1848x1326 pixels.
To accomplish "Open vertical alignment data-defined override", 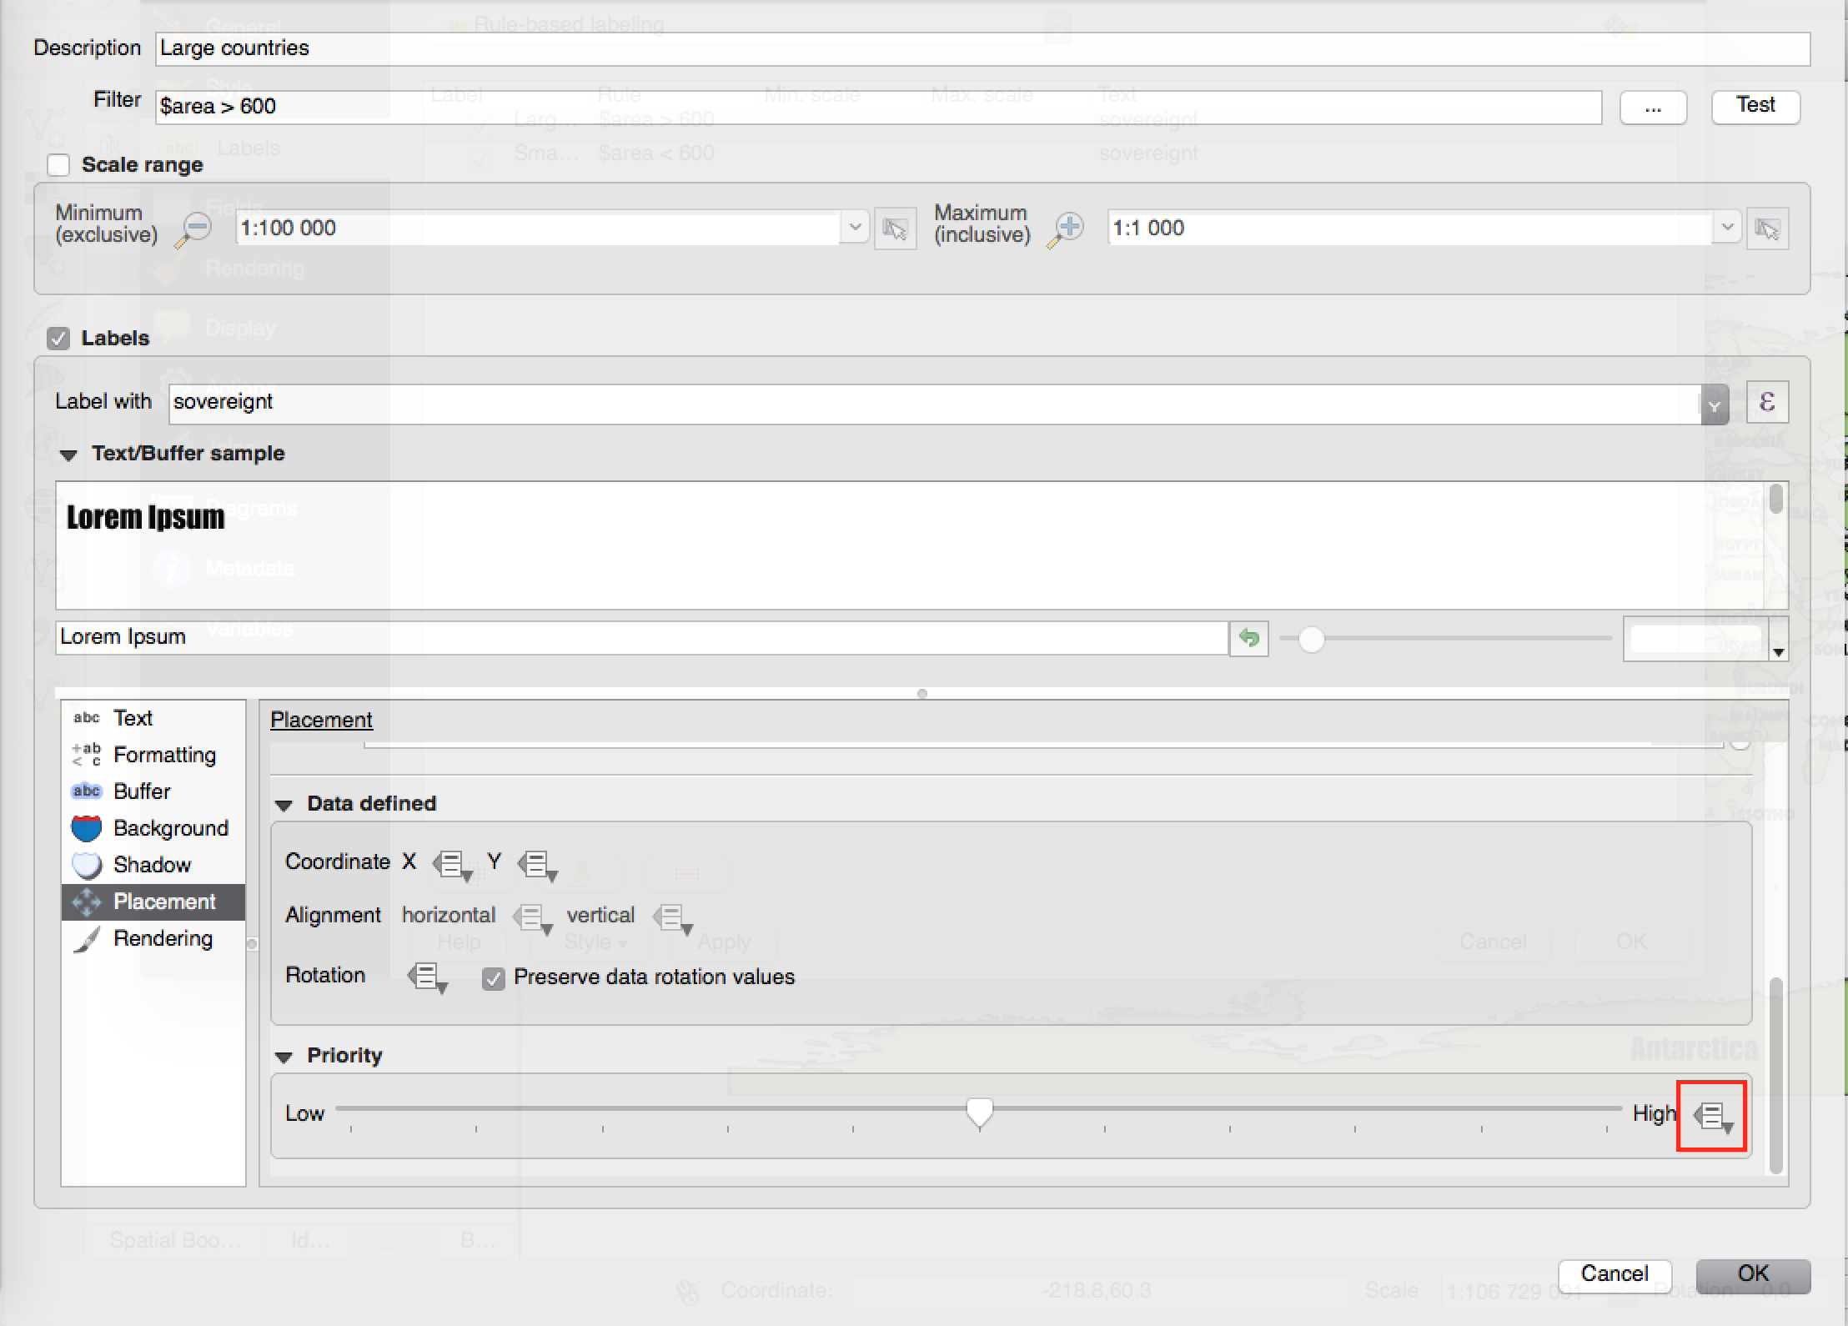I will 672,917.
